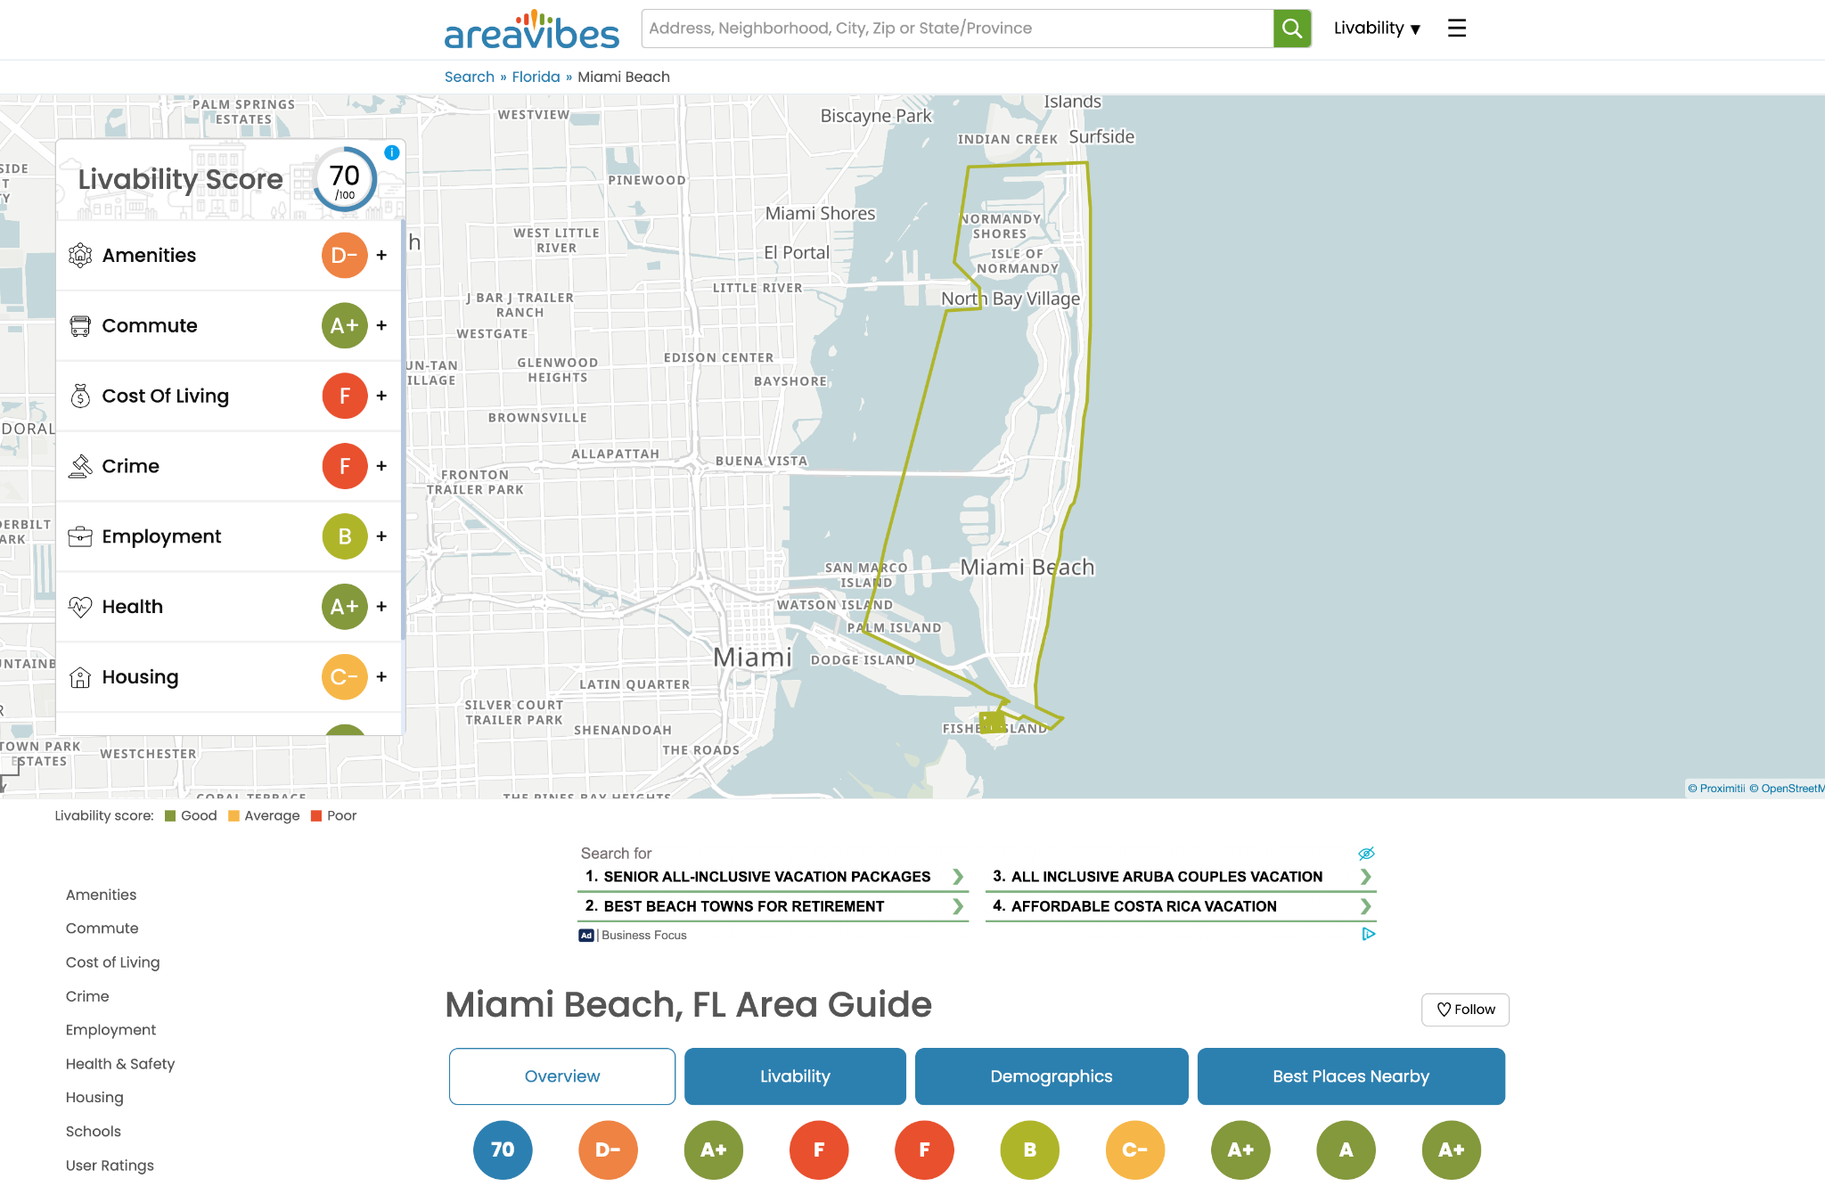Image resolution: width=1825 pixels, height=1186 pixels.
Task: Click the Crime gavel icon
Action: point(80,466)
